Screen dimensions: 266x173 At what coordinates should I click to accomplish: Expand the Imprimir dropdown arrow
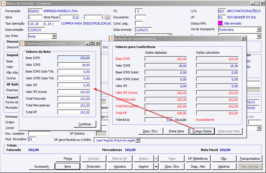156,167
